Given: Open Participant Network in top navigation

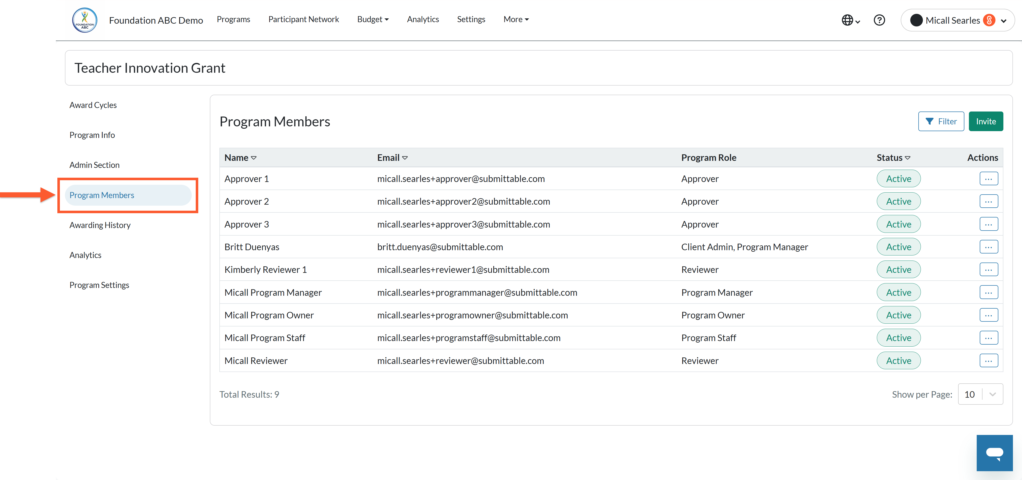Looking at the screenshot, I should 303,19.
